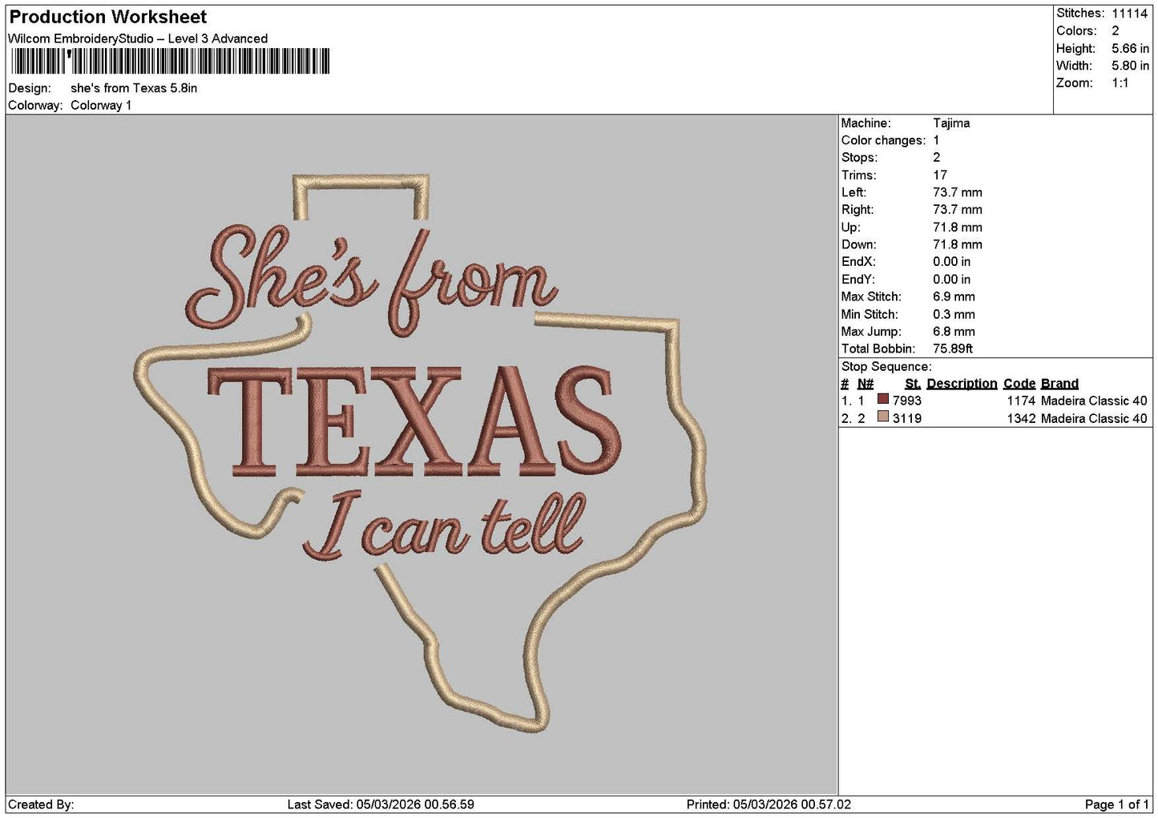This screenshot has width=1158, height=818.
Task: Click thread code 1342
Action: click(1022, 418)
